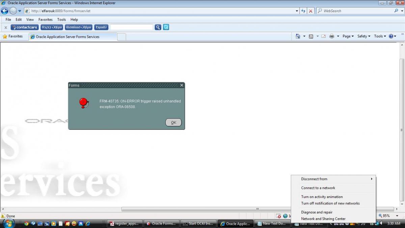
Task: Open Network and Sharing Center
Action: click(323, 219)
